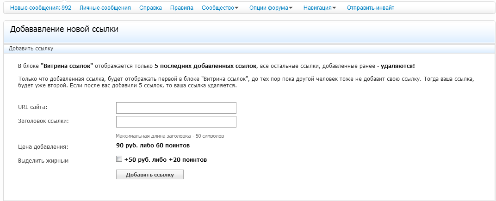Click the "URL сайта:" field label
The height and width of the screenshot is (201, 496).
coord(33,107)
